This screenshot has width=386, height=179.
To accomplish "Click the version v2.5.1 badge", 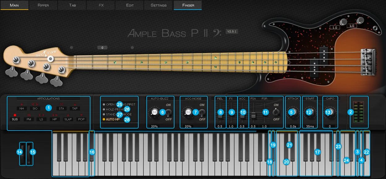I will pos(232,31).
